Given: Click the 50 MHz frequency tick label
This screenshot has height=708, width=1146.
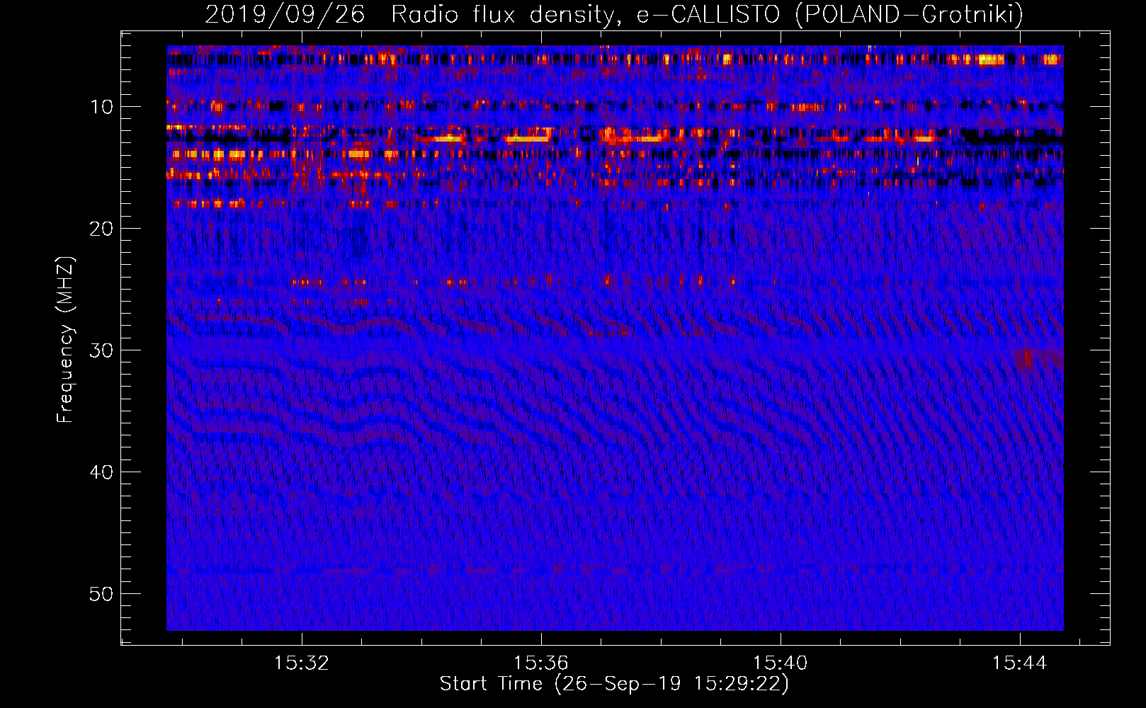Looking at the screenshot, I should pyautogui.click(x=101, y=594).
